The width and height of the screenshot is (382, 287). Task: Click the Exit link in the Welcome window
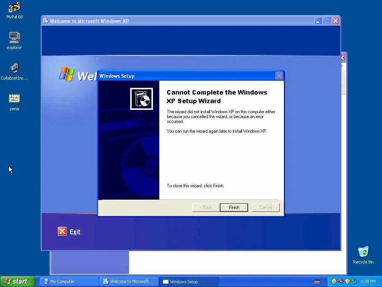coord(75,232)
